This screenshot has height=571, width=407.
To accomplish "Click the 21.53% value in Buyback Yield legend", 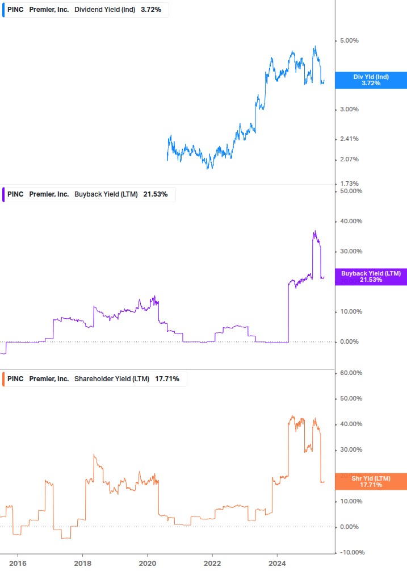I will coord(156,194).
